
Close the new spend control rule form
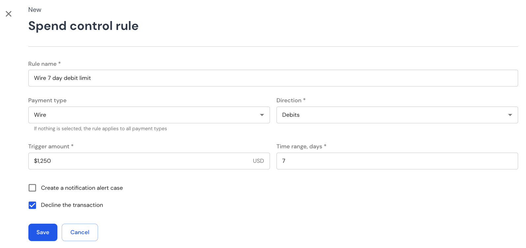tap(9, 14)
